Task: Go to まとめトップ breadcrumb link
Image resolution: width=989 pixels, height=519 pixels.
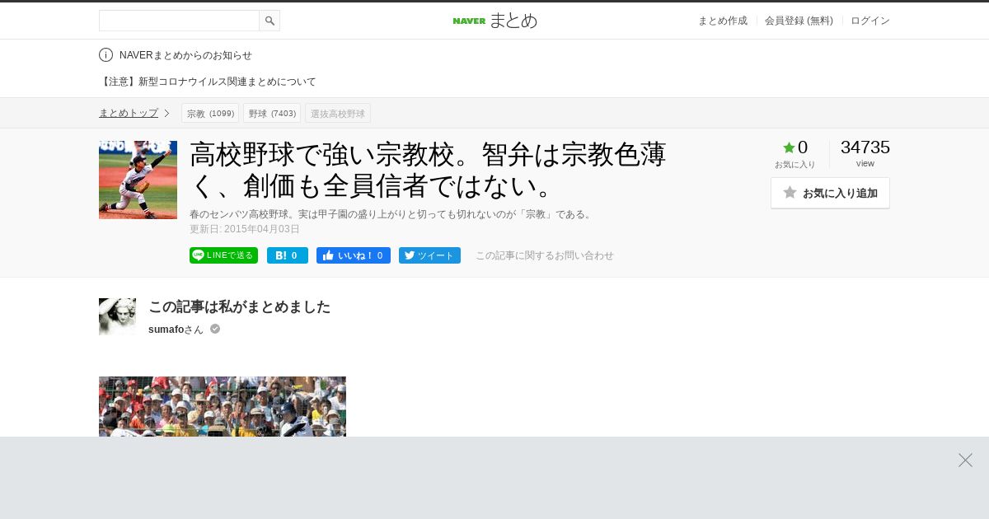Action: pos(129,113)
